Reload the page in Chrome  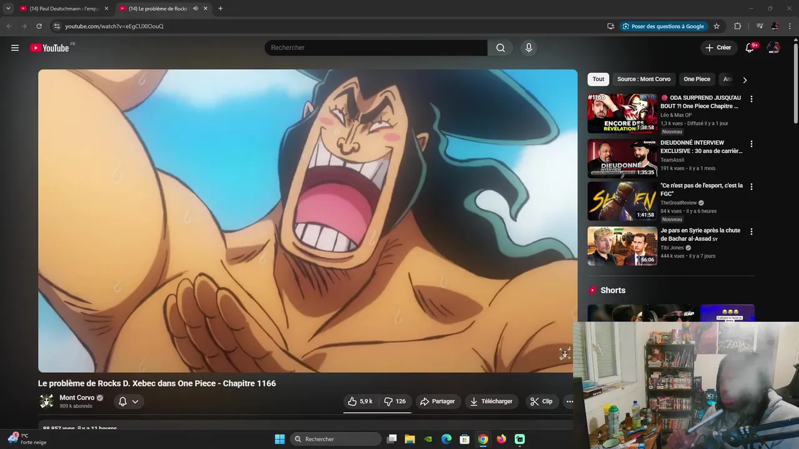click(x=39, y=26)
